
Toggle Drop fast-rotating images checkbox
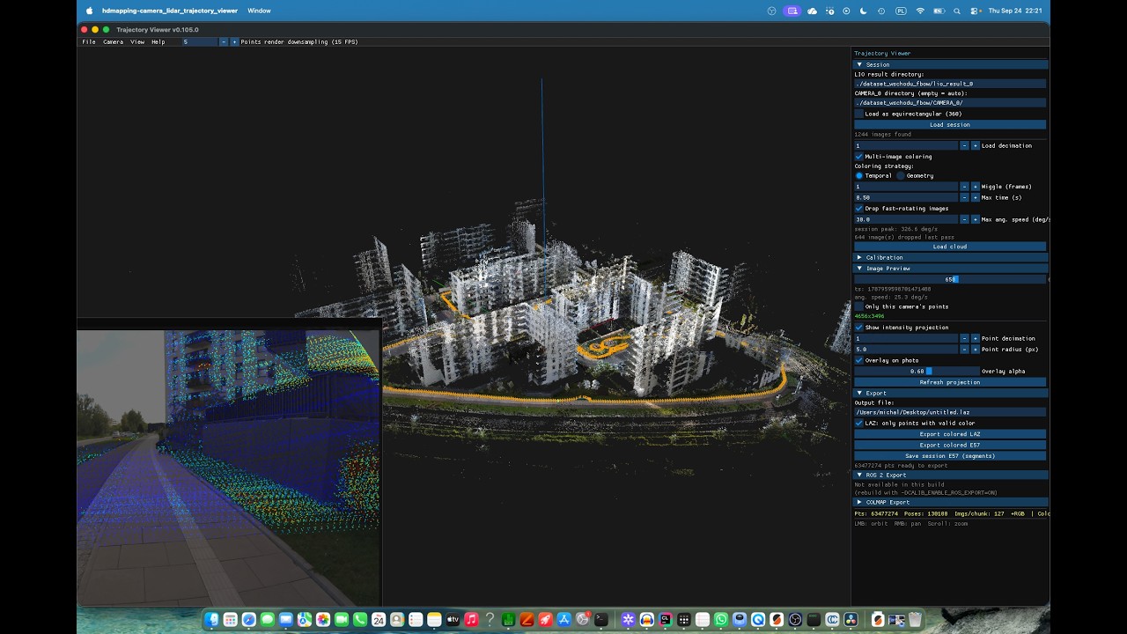(x=859, y=209)
